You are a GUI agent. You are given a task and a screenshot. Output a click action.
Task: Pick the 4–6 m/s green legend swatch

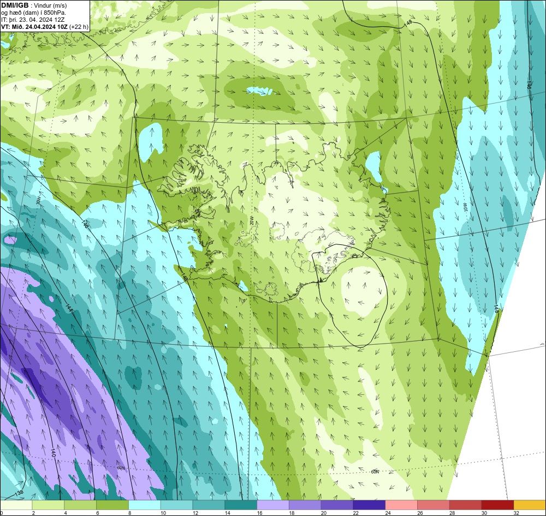80,505
